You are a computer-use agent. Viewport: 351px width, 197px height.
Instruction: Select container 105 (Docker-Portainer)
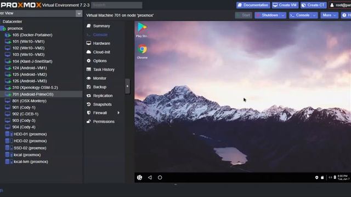pos(32,35)
